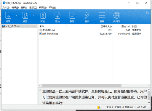
Task: Click the Test (测试) lightning icon
Action: [x=87, y=15]
